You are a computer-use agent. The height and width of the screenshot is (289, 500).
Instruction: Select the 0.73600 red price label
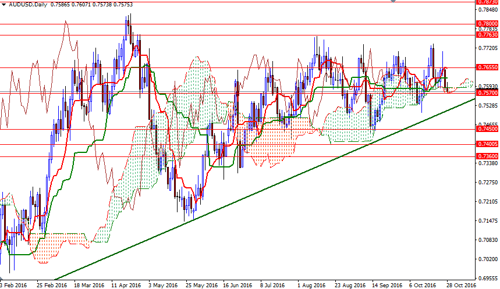[487, 156]
